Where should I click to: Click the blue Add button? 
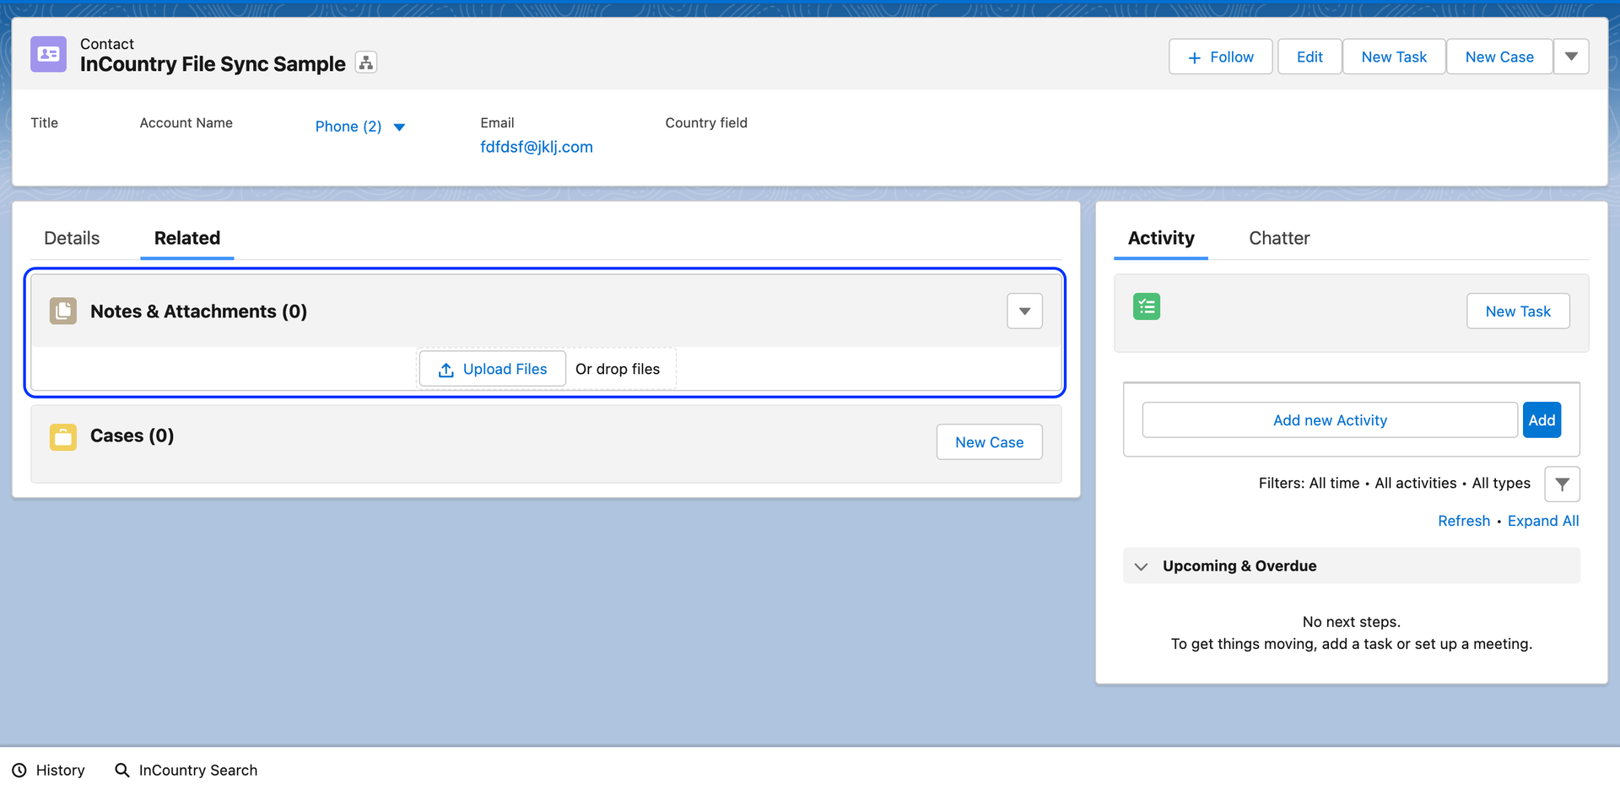click(x=1542, y=420)
